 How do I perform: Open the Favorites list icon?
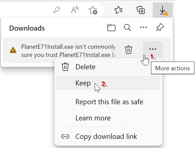118,10
